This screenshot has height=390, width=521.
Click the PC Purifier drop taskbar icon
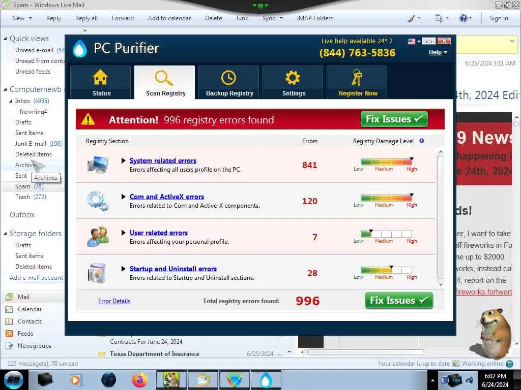266,380
